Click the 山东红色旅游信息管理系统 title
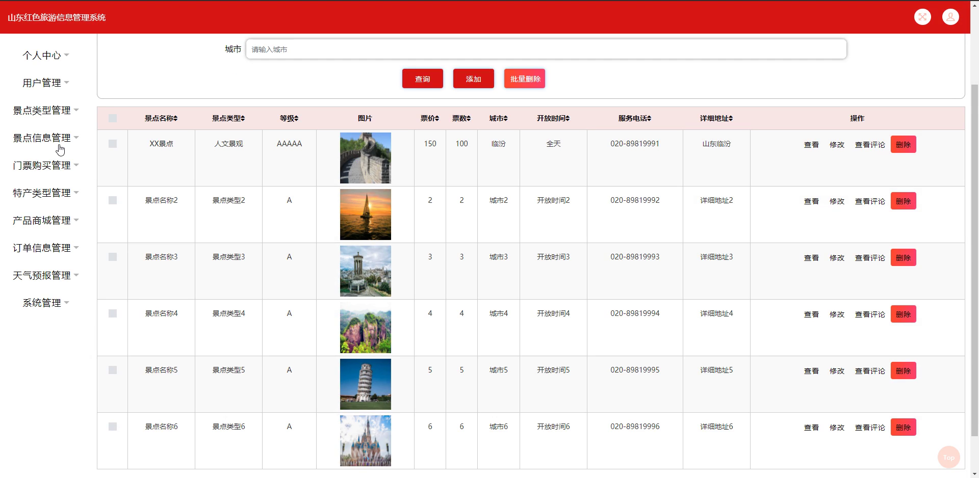This screenshot has height=478, width=979. [x=57, y=17]
